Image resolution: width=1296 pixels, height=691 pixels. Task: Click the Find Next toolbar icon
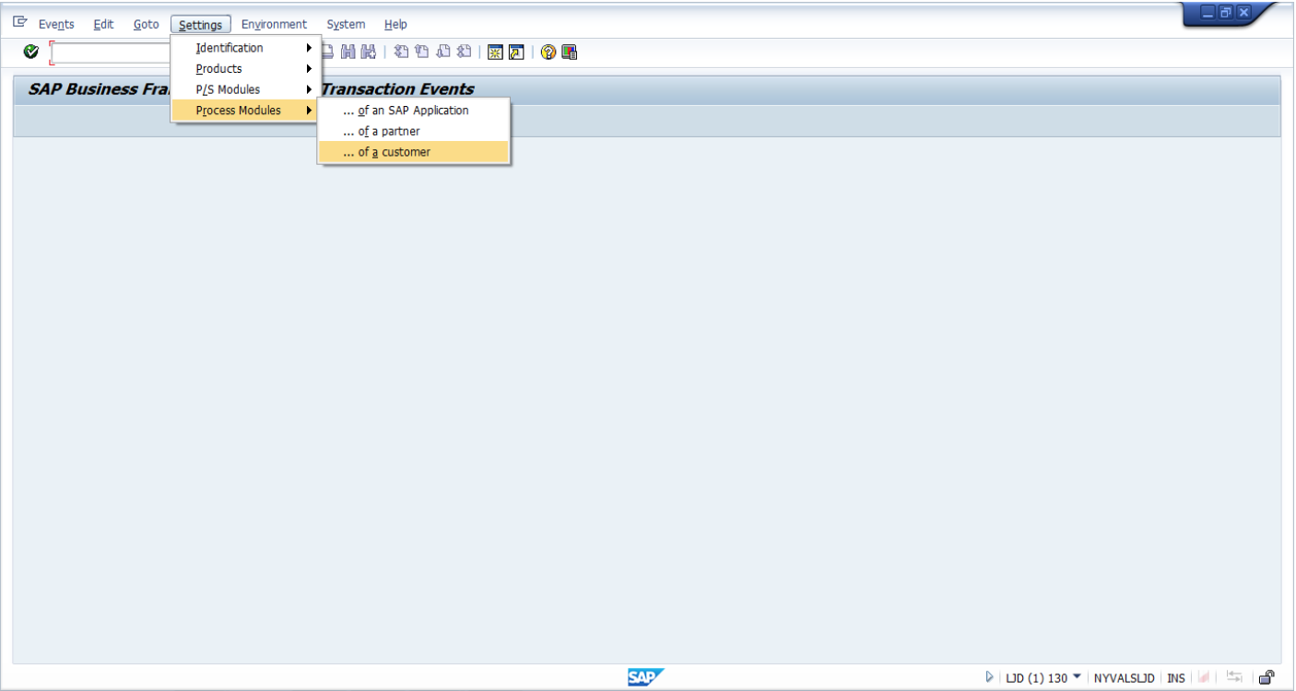coord(367,53)
